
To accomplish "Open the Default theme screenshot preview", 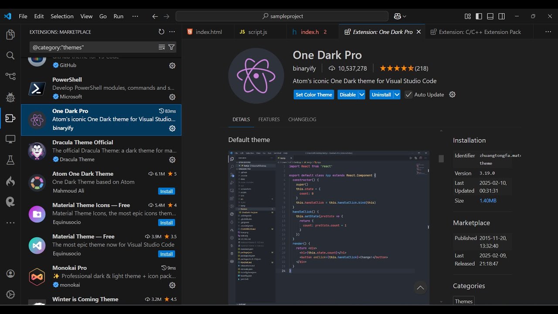I will click(329, 228).
